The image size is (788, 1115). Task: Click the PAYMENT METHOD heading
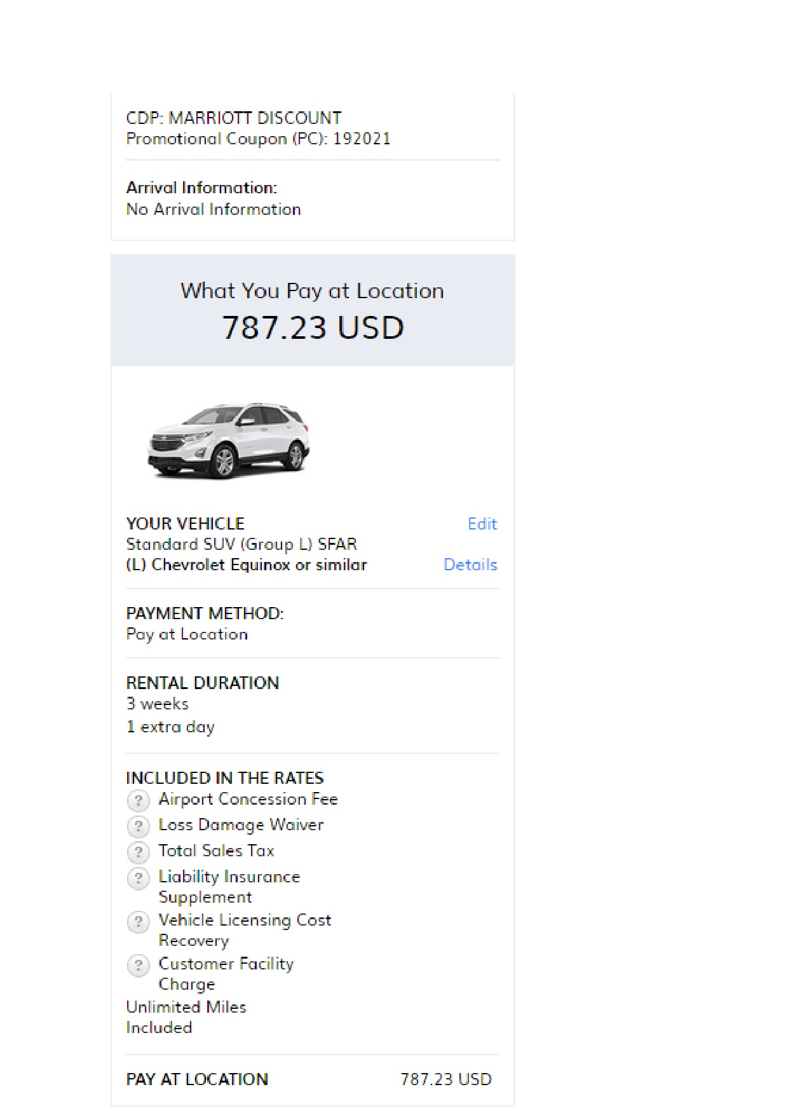[x=205, y=613]
